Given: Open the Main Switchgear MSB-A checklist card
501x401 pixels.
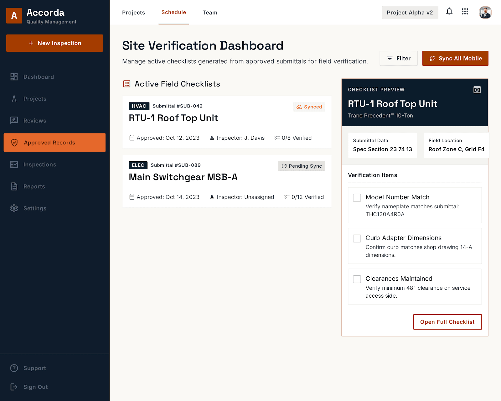Looking at the screenshot, I should click(227, 181).
